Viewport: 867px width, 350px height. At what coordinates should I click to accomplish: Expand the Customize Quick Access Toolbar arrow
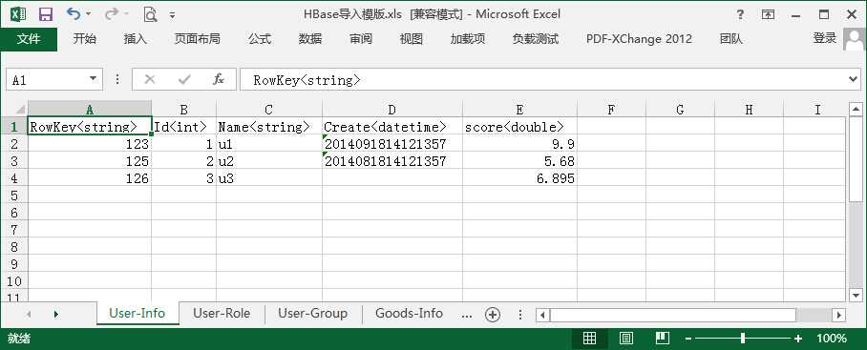coord(172,15)
